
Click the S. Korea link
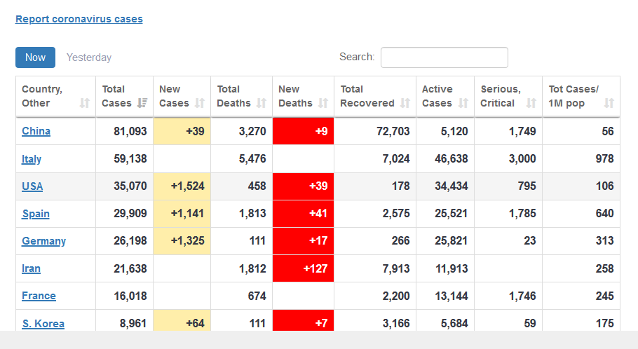pos(43,323)
